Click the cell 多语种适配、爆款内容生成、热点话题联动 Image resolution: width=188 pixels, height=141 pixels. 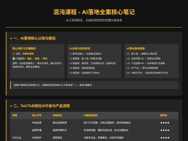[x=106, y=130]
